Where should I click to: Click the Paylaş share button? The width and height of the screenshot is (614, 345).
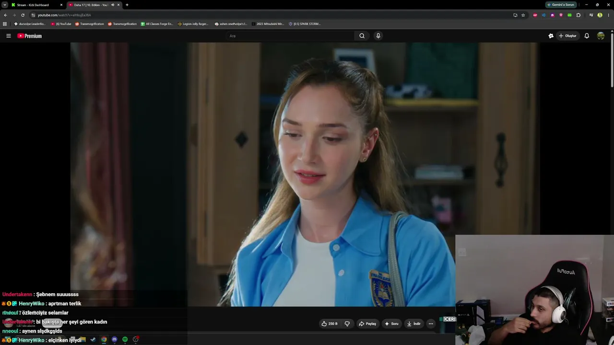pyautogui.click(x=367, y=324)
